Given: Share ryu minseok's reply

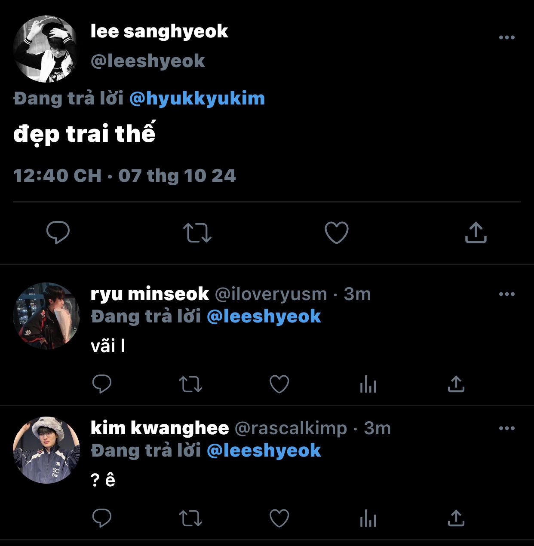Looking at the screenshot, I should click(456, 384).
